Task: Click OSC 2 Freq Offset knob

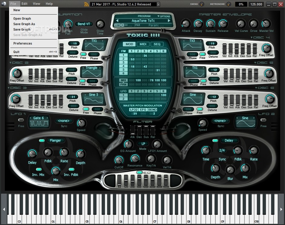Action: (17, 73)
